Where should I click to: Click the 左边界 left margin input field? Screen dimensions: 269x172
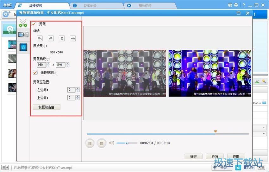click(x=72, y=90)
